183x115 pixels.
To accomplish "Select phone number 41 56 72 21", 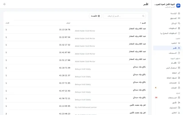I will pyautogui.click(x=65, y=98).
